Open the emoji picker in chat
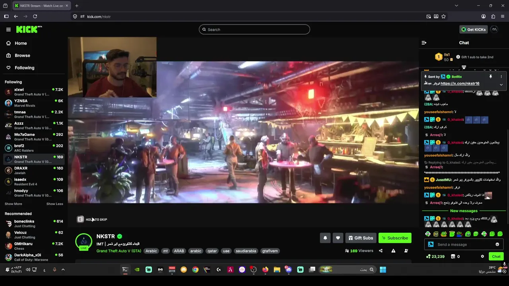 point(497,244)
